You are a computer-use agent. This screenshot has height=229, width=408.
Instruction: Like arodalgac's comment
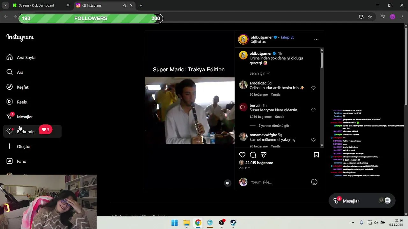(x=313, y=88)
